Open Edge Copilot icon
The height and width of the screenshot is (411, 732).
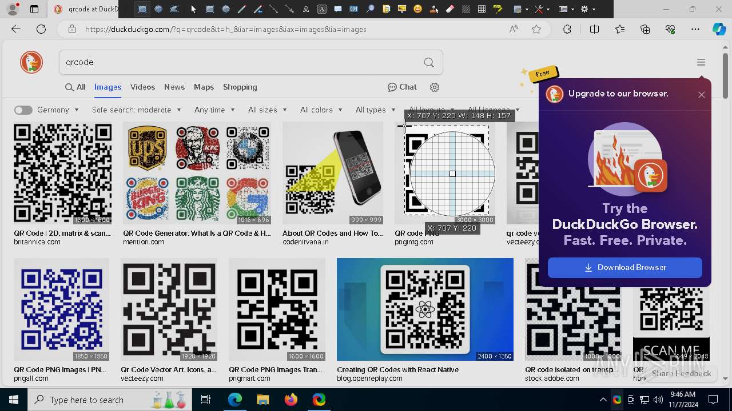[x=719, y=29]
